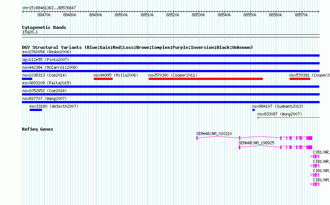330x205 pixels.
Task: Open variant nsv94995 (Mills2006) label
Action: click(x=116, y=75)
